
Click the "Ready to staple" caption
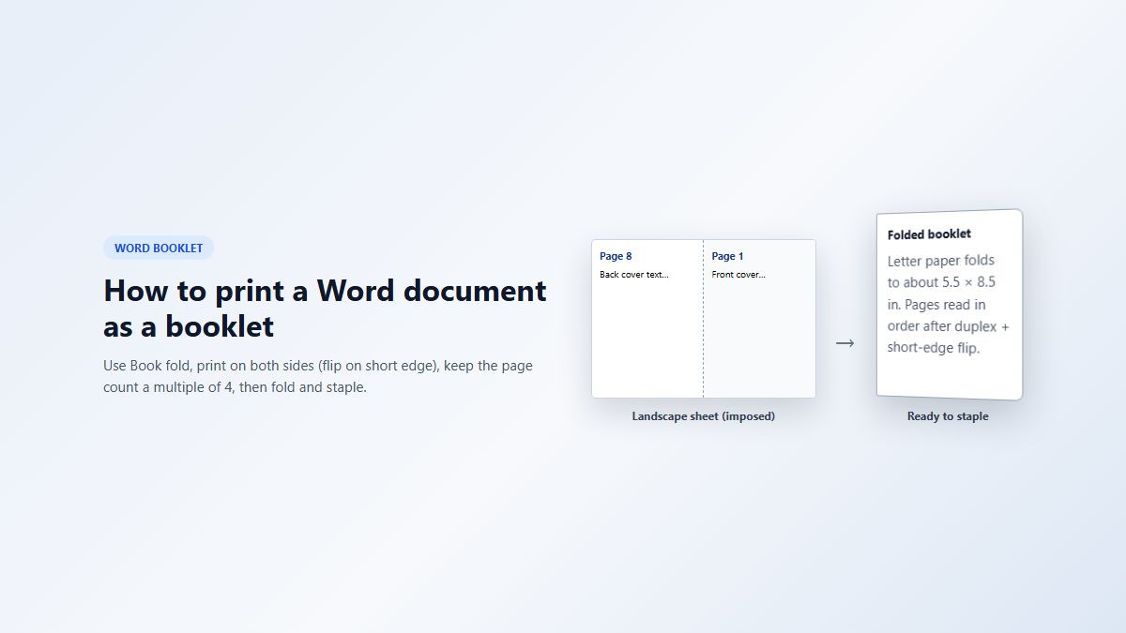[948, 416]
